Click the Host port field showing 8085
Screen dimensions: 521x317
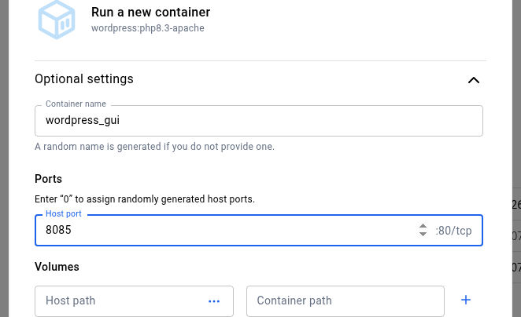pyautogui.click(x=224, y=231)
